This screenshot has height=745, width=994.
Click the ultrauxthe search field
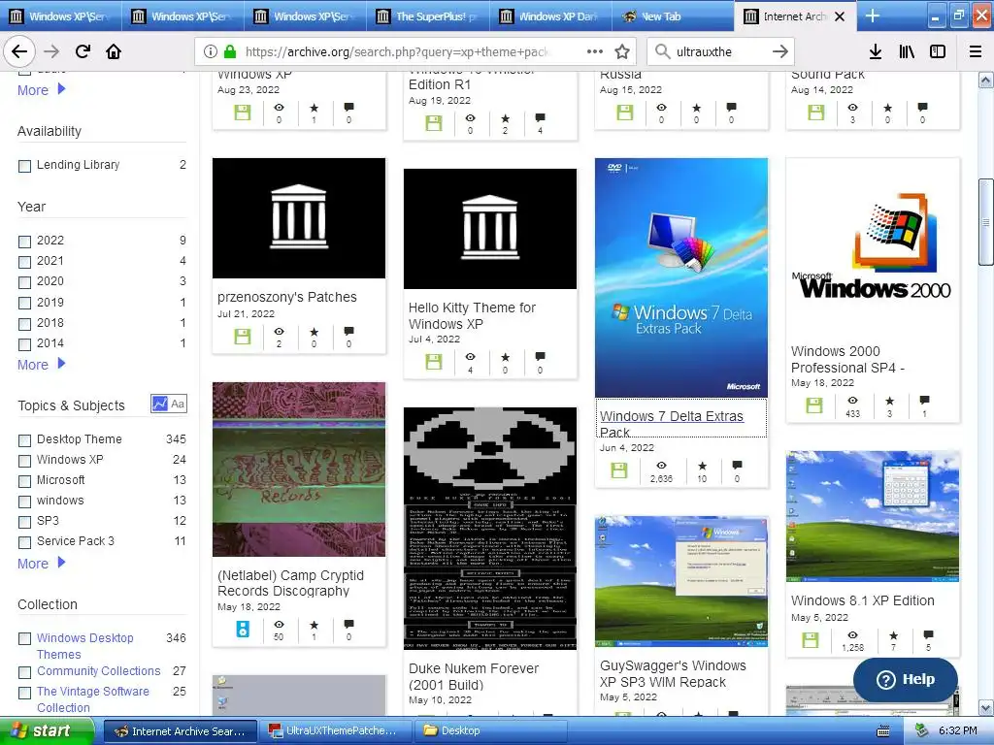click(x=719, y=51)
